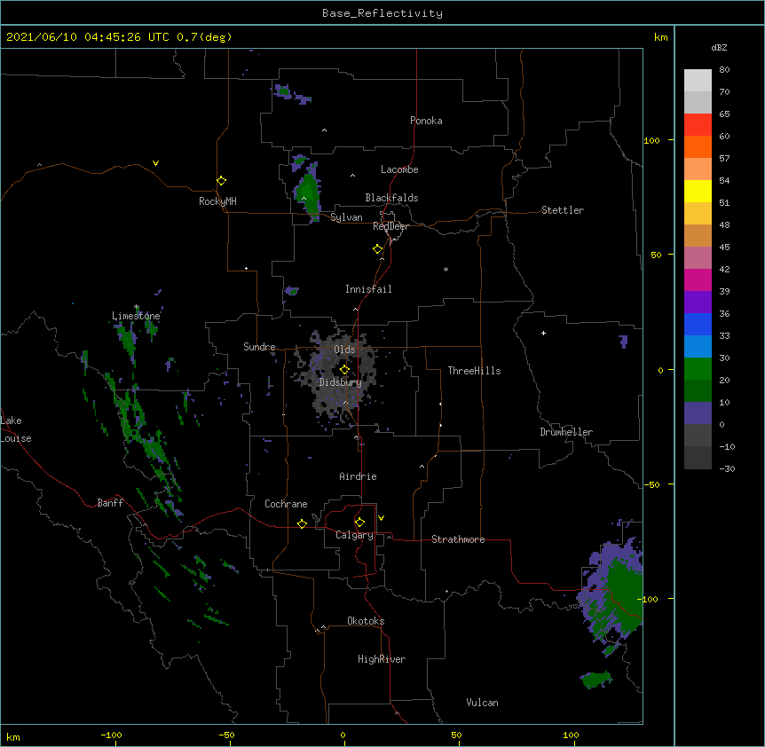Pick the bright green 20-30 dBZ legend swatch

click(698, 369)
